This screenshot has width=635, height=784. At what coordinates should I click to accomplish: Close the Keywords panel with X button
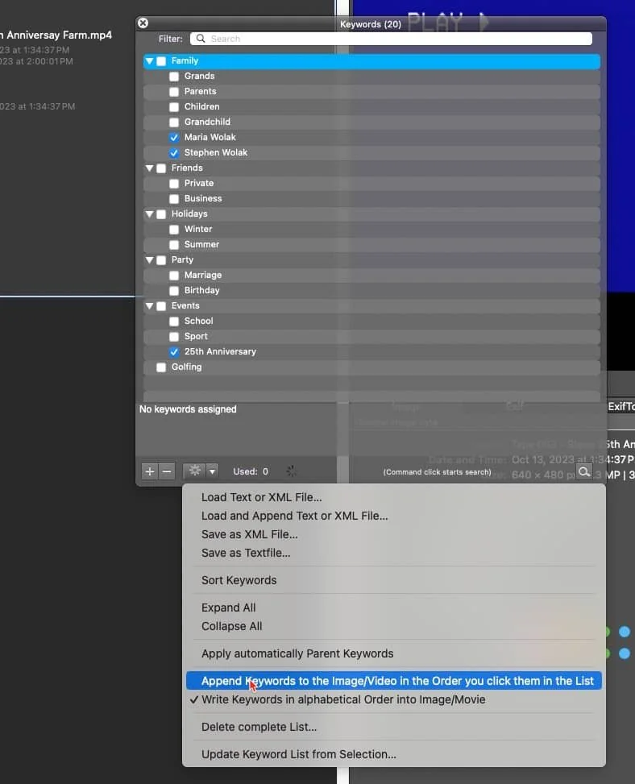pyautogui.click(x=143, y=23)
